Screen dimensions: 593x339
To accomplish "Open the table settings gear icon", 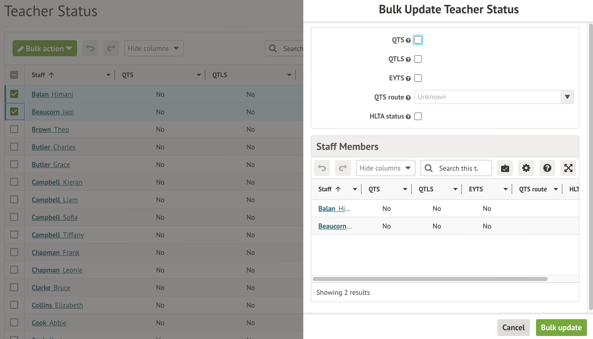I will (526, 168).
